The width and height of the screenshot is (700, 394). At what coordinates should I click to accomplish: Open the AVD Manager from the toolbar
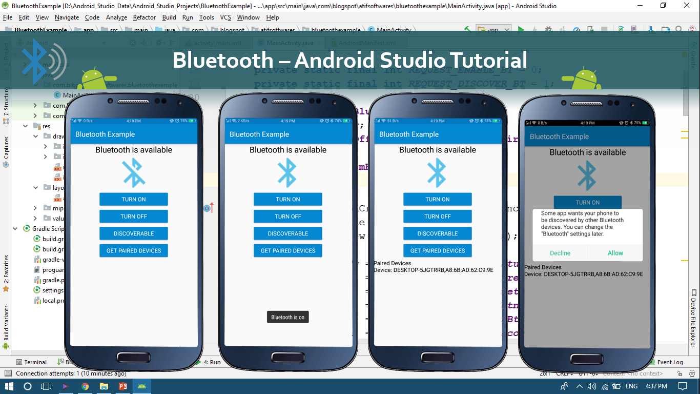[634, 29]
